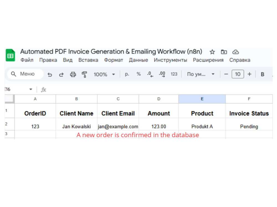
Task: Open the Вставка menu
Action: [x=88, y=60]
